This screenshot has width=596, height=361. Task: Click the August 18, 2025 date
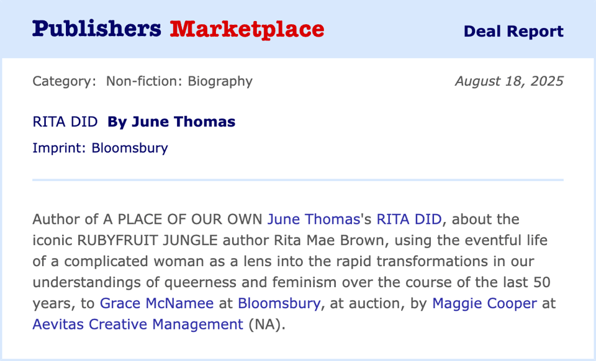[509, 81]
